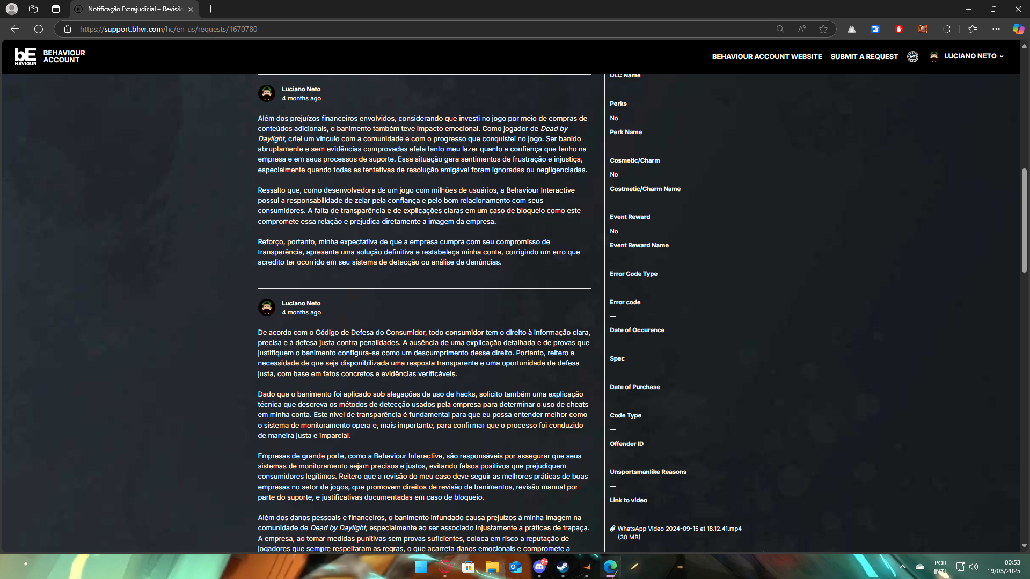Click the first 'Luciano Neto' author name
The width and height of the screenshot is (1030, 579).
[301, 89]
